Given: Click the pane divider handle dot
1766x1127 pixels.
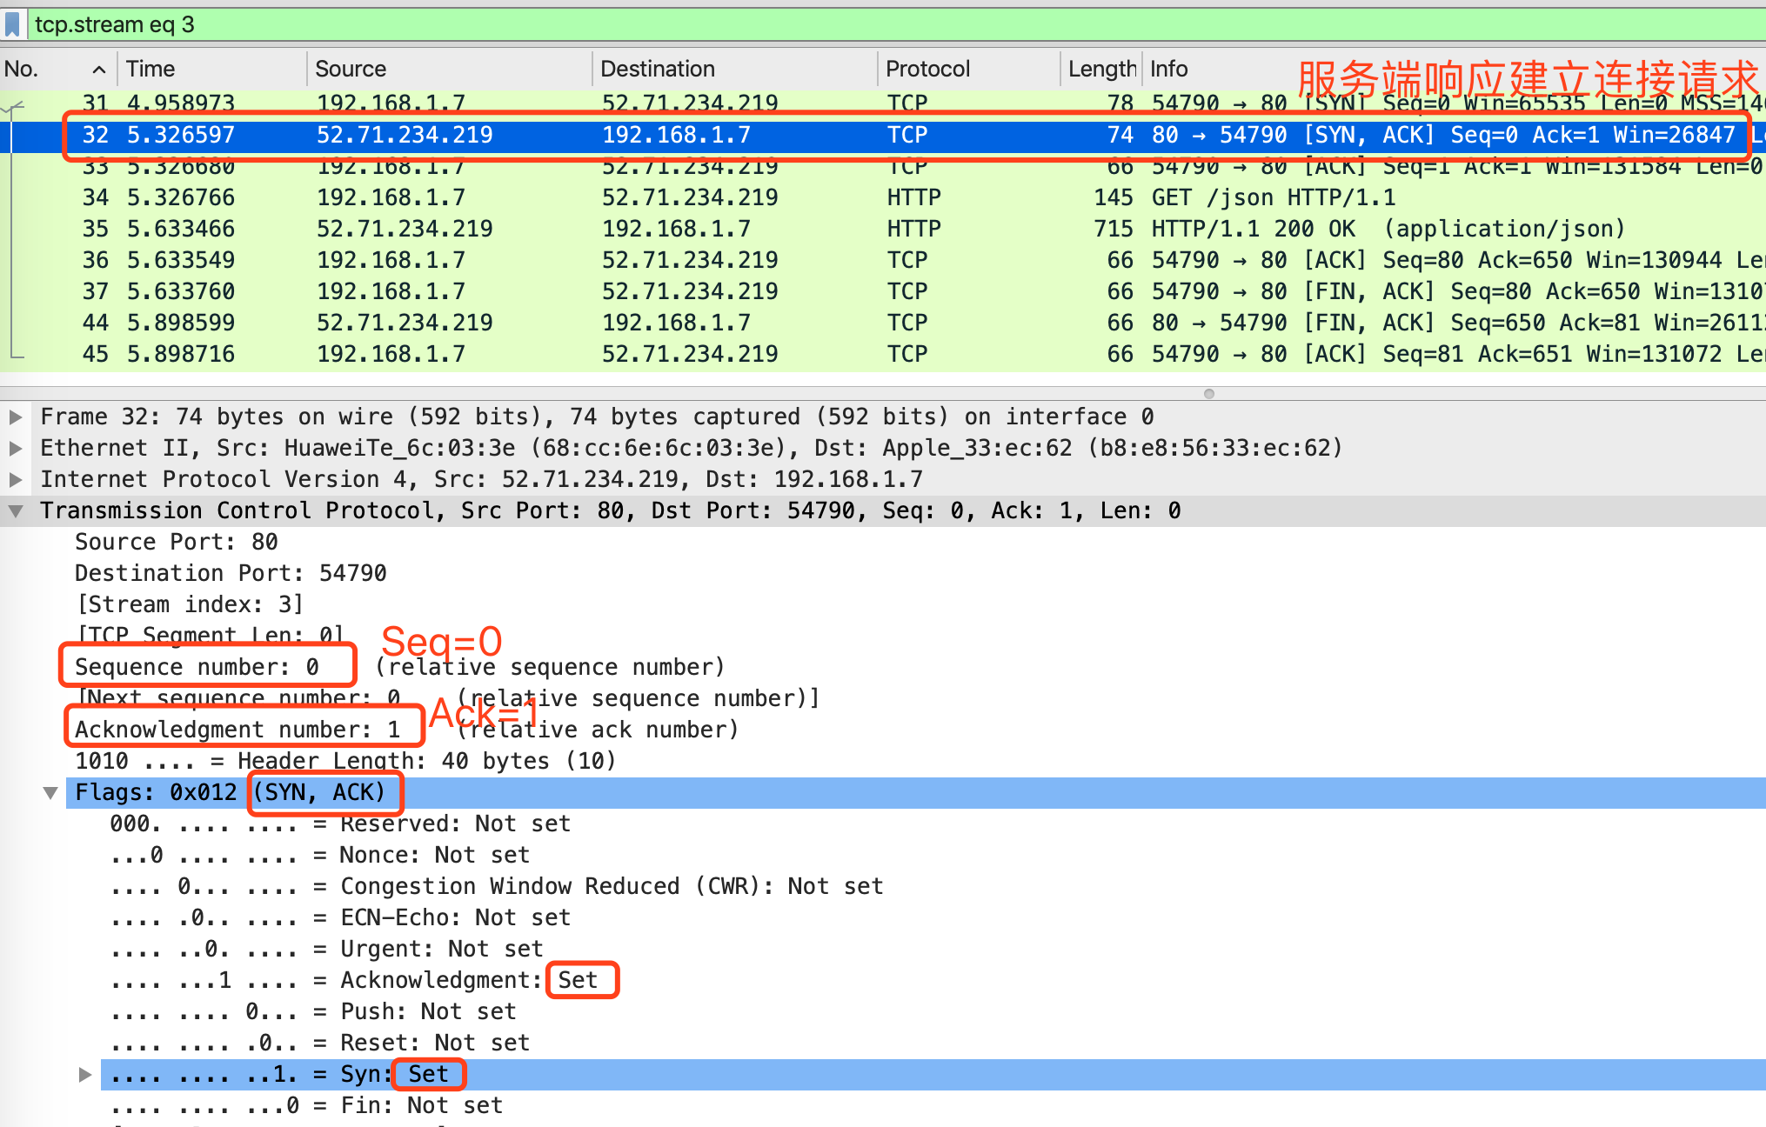Looking at the screenshot, I should click(x=1208, y=393).
